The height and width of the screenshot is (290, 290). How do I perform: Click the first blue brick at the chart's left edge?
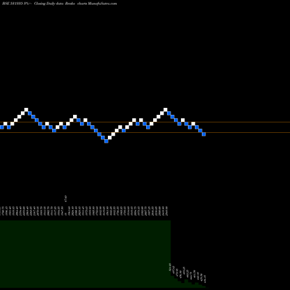tap(2, 127)
